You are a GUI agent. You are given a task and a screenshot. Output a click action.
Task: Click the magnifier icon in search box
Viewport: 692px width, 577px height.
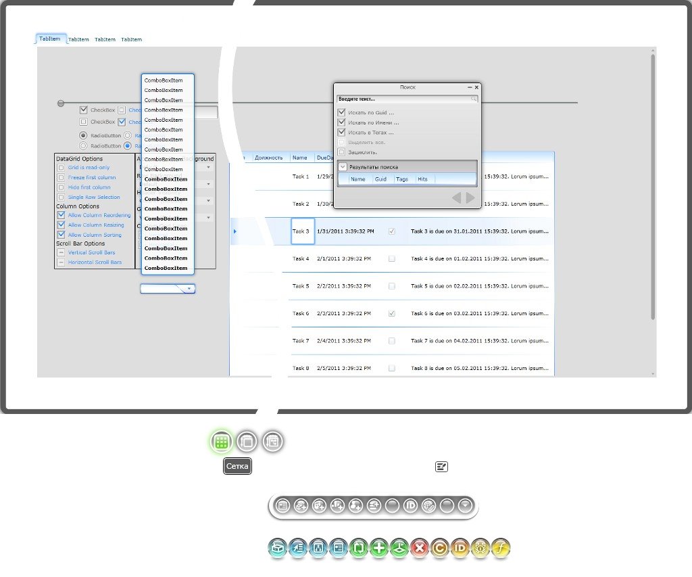coord(474,99)
